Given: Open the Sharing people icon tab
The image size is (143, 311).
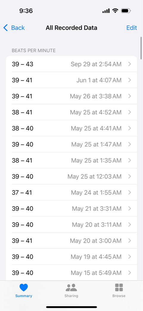Looking at the screenshot, I should 71,287.
